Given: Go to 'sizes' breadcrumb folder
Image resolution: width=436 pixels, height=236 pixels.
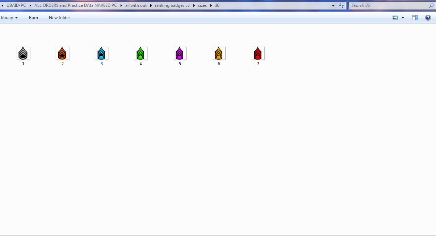Looking at the screenshot, I should click(x=202, y=5).
